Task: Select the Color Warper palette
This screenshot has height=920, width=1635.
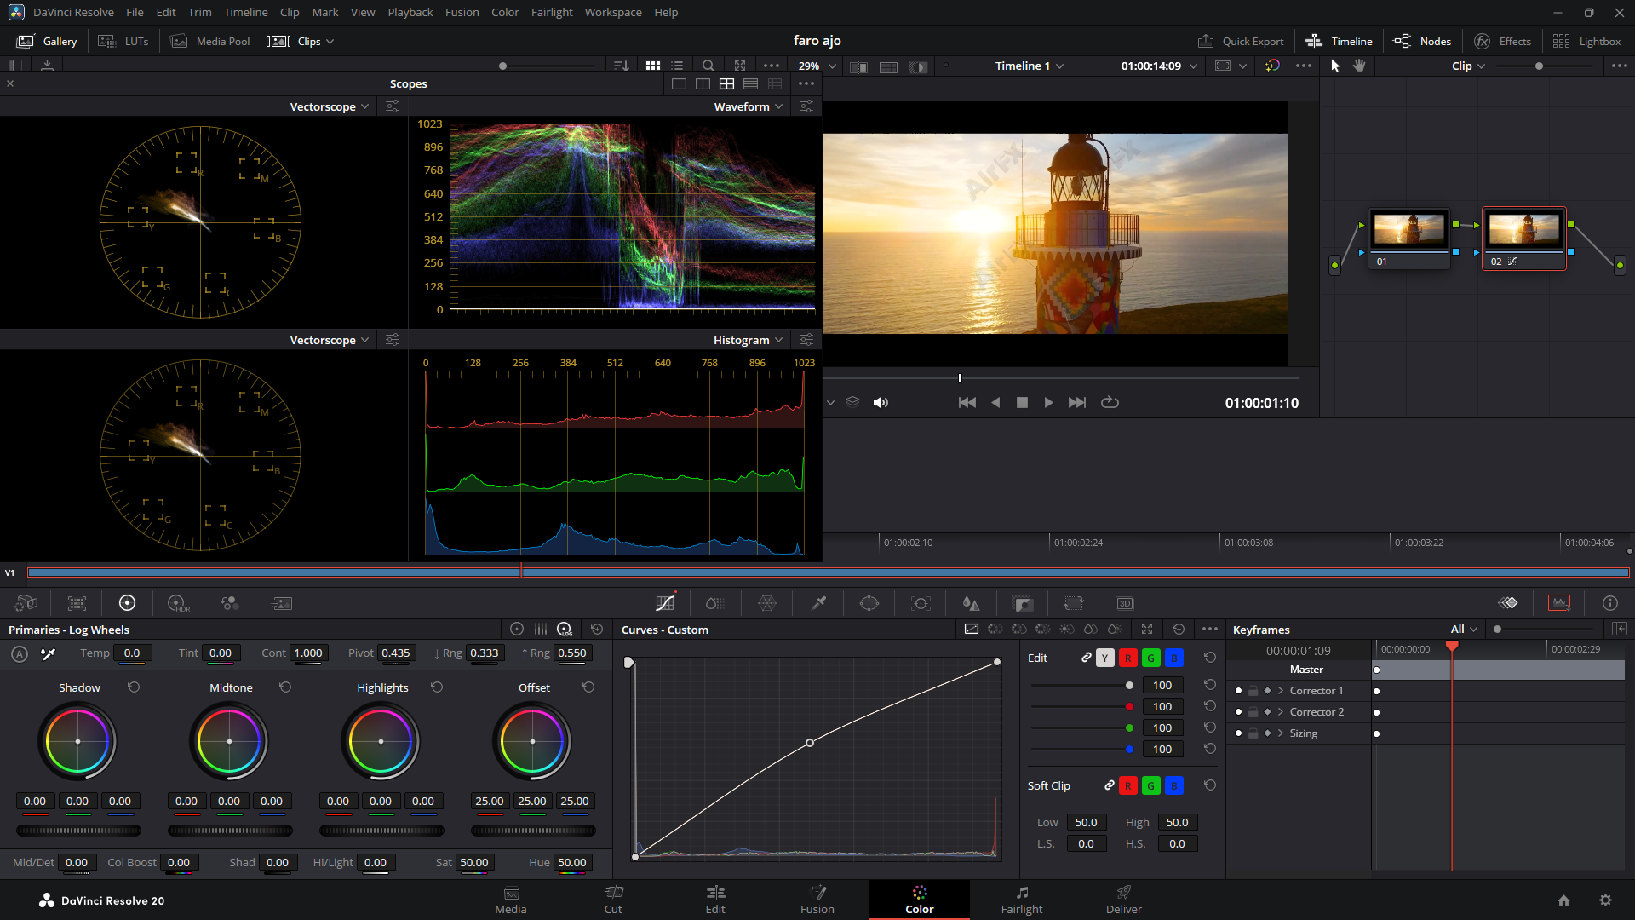Action: tap(767, 603)
